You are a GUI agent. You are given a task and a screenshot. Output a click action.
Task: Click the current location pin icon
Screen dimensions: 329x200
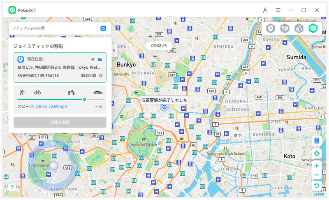tap(21, 59)
